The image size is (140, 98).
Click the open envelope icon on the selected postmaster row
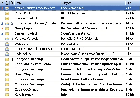tap(7, 8)
